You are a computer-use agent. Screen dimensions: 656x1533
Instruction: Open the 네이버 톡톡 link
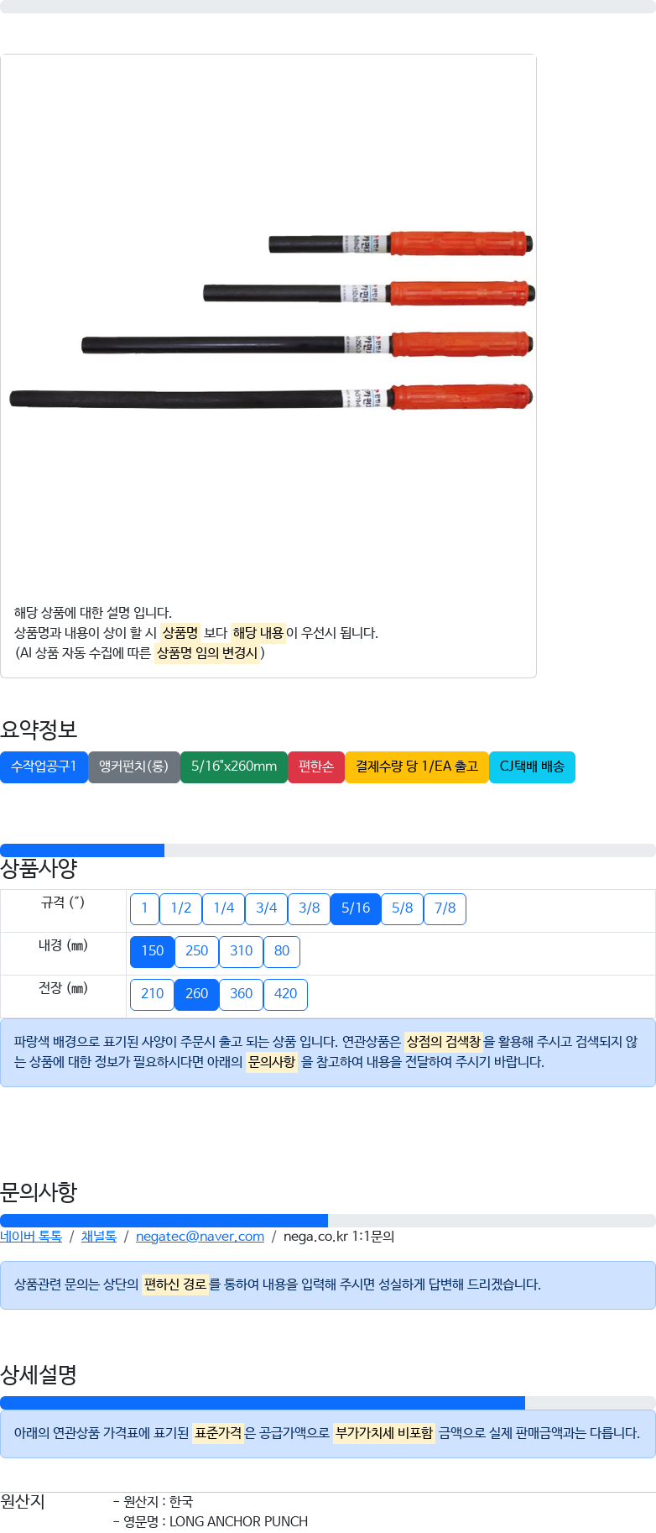click(x=31, y=1236)
